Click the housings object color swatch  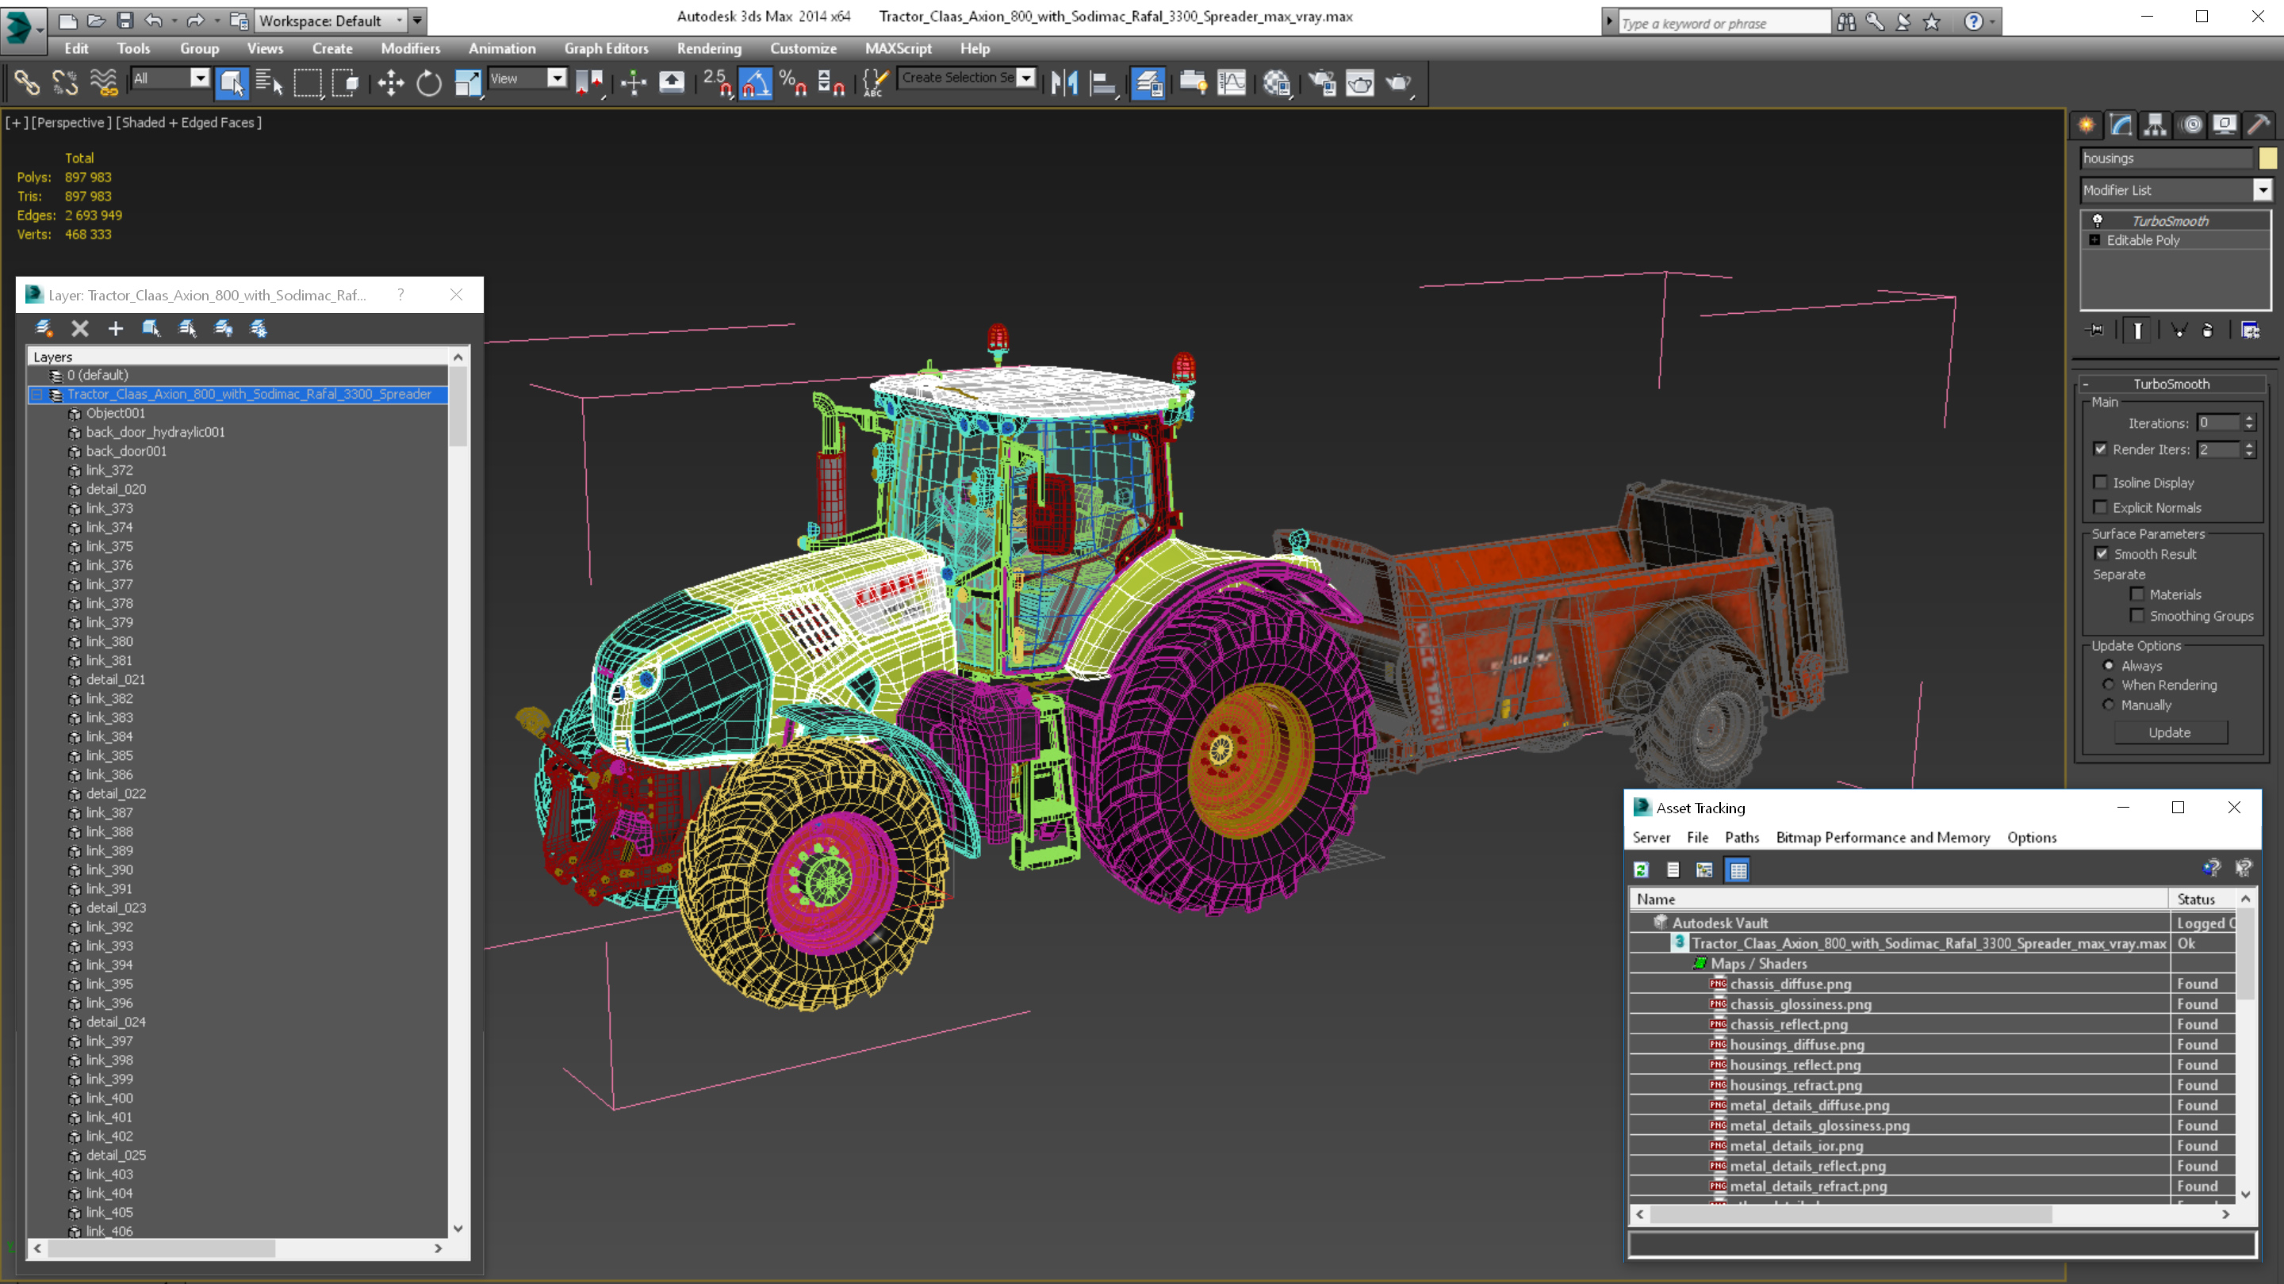2267,158
